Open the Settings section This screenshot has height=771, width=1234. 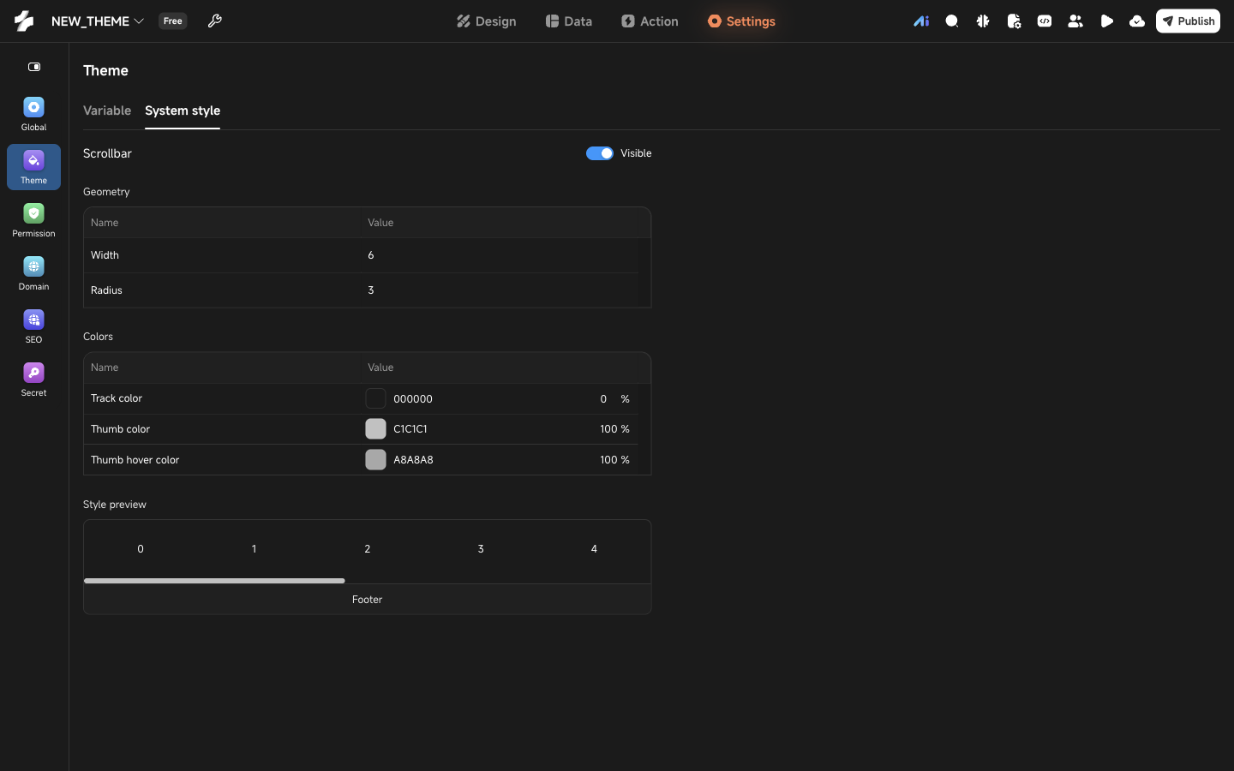tap(741, 21)
